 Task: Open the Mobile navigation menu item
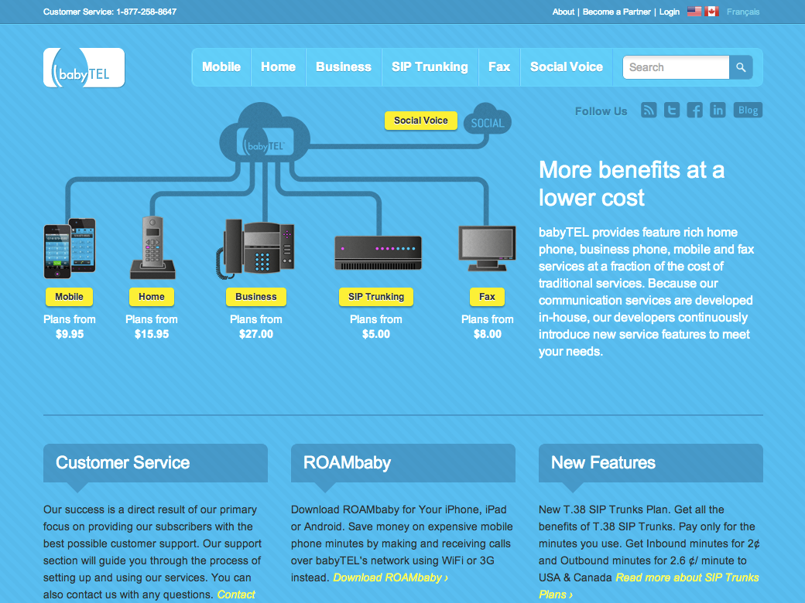(x=221, y=67)
